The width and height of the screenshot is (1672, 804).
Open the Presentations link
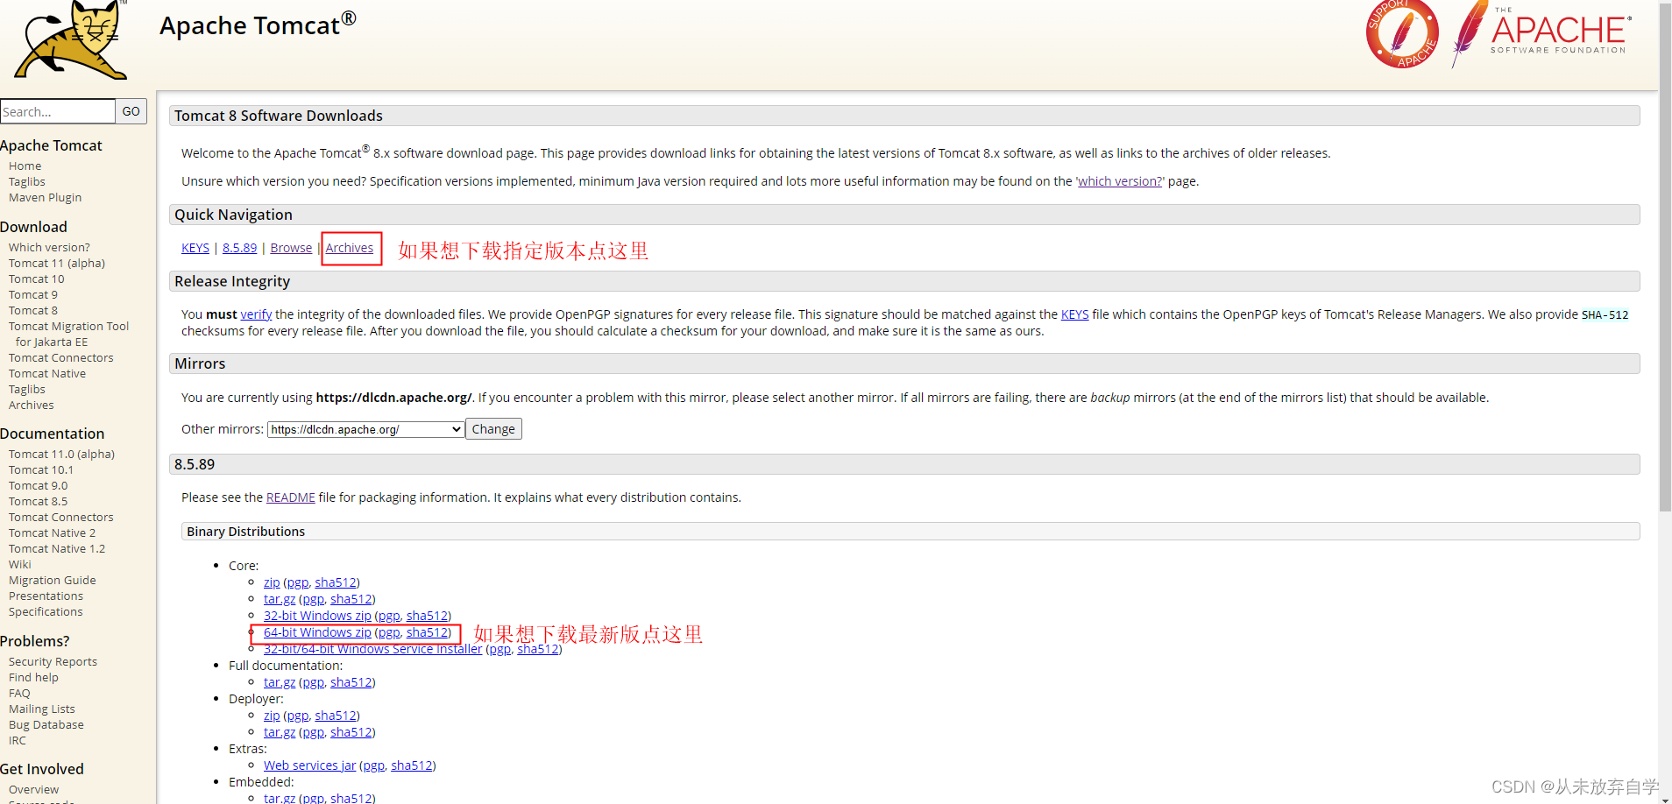point(46,596)
